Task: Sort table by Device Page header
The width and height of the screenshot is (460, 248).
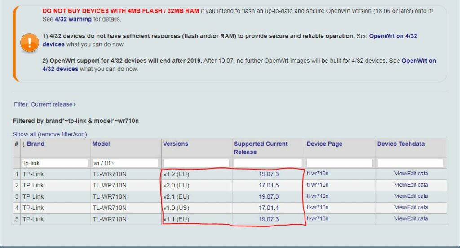Action: [324, 144]
